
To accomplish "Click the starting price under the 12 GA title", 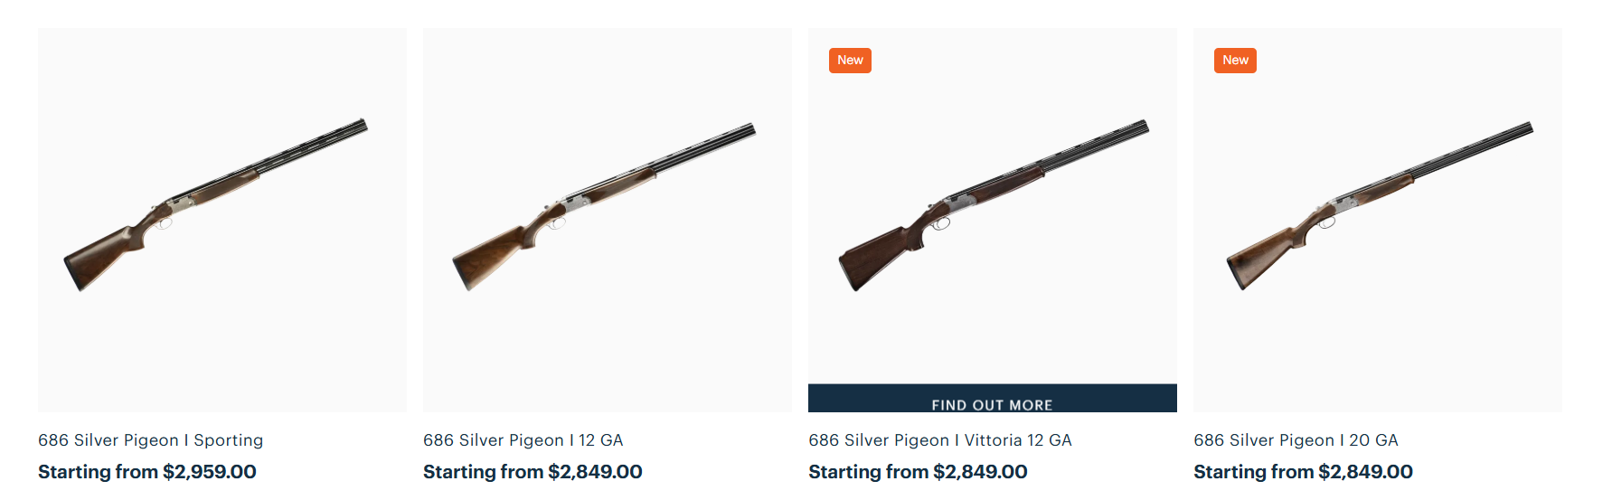I will pos(533,472).
